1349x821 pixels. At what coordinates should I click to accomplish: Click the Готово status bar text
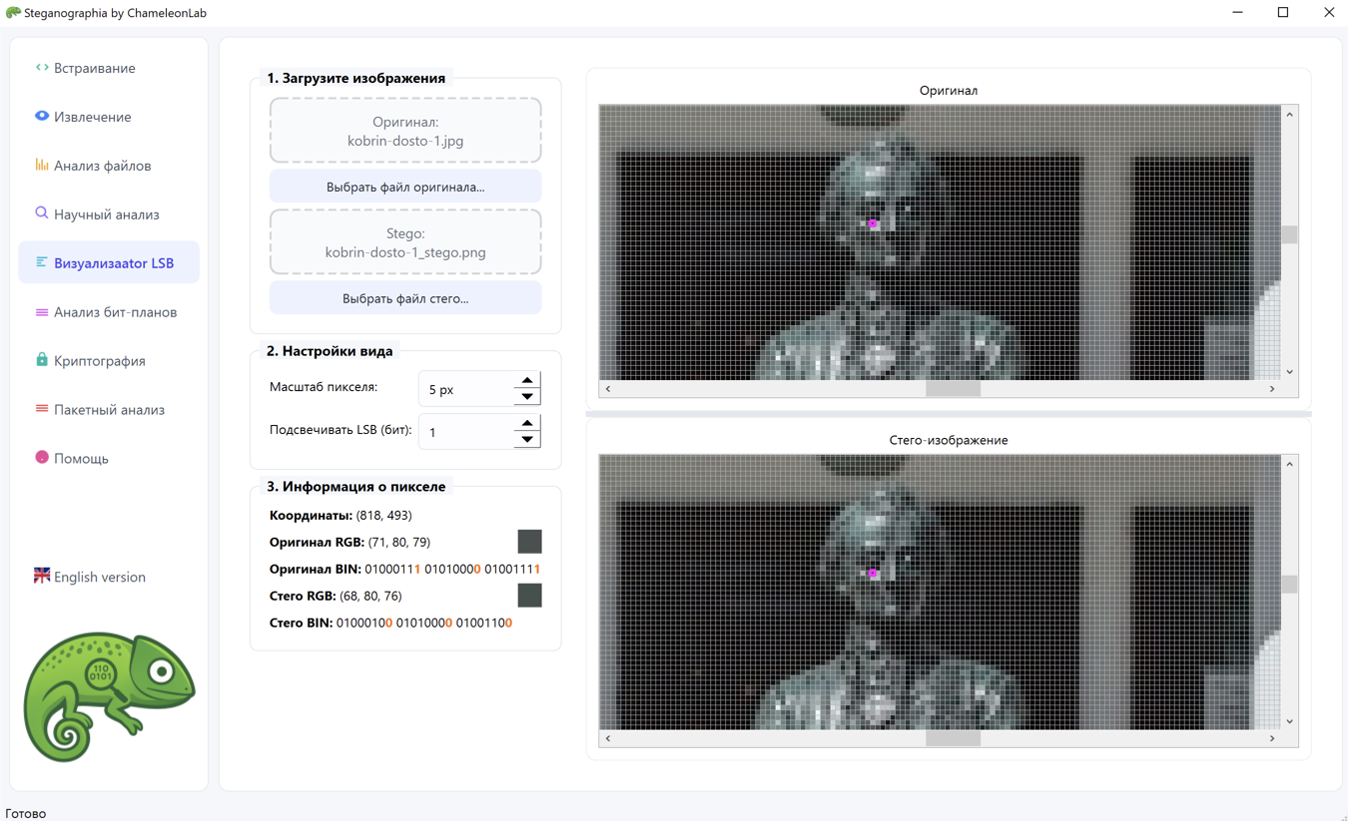[x=26, y=813]
